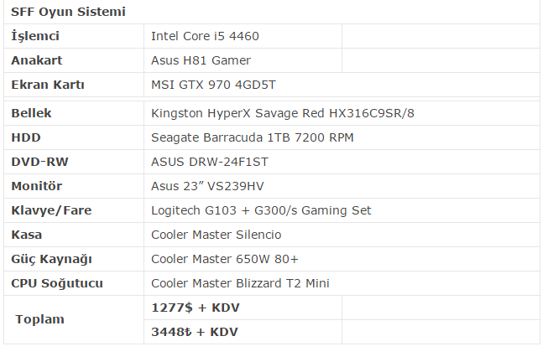Screen dimensions: 553x362
Task: Click the İşlemci row label
Action: click(35, 36)
